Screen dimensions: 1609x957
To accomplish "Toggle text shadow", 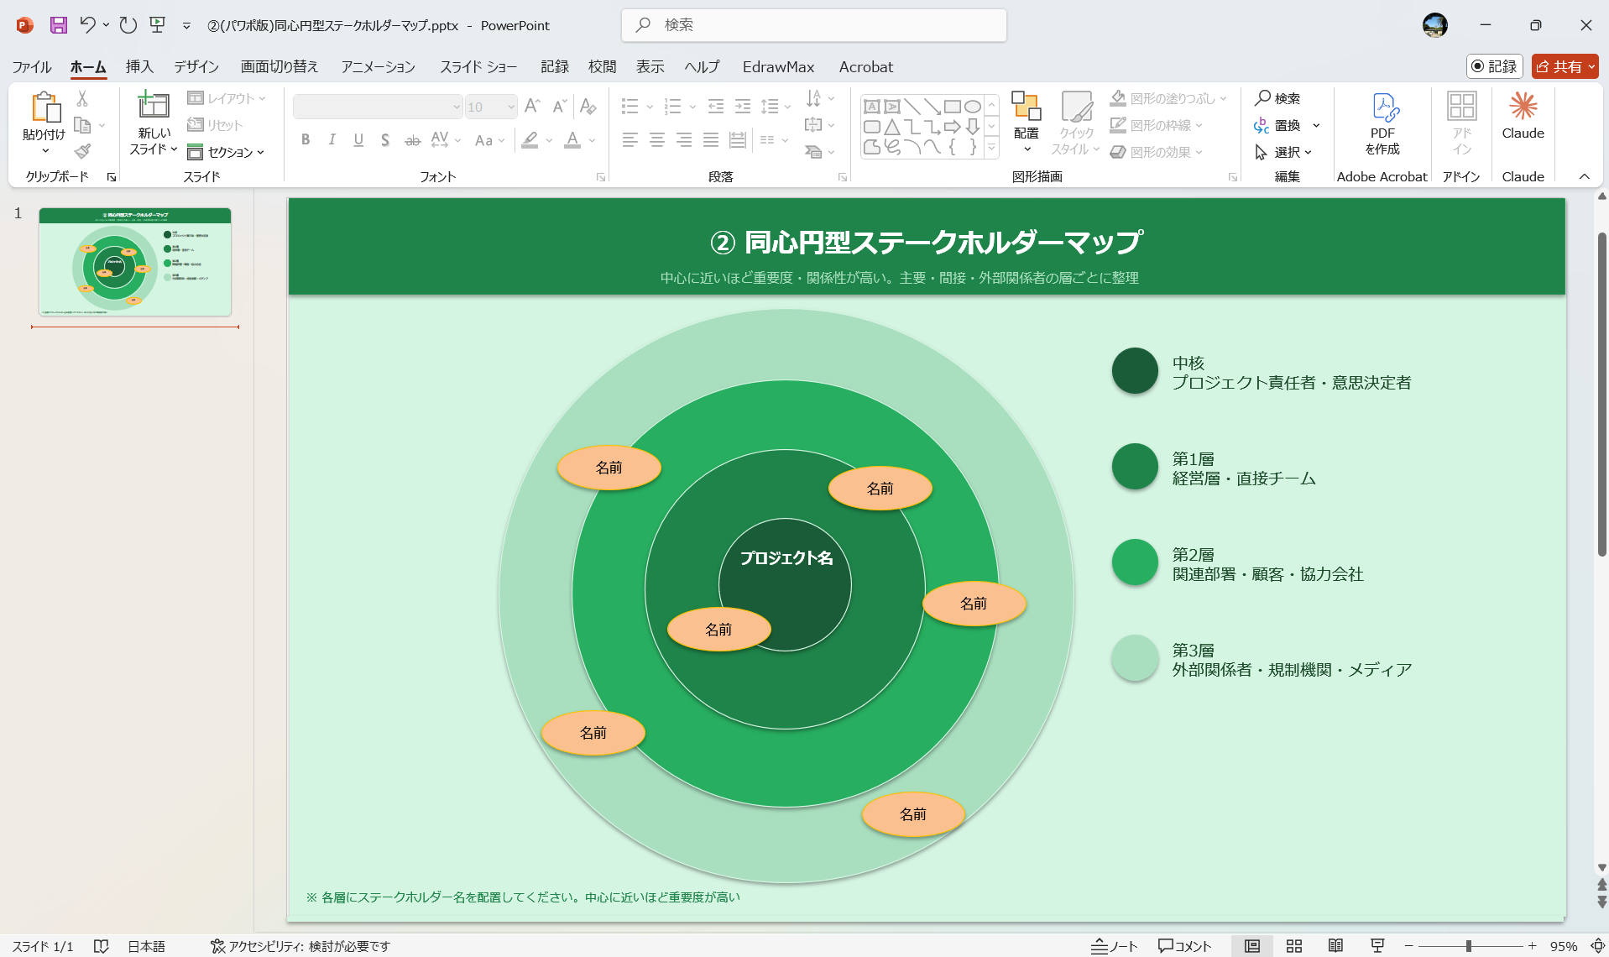I will pos(385,140).
